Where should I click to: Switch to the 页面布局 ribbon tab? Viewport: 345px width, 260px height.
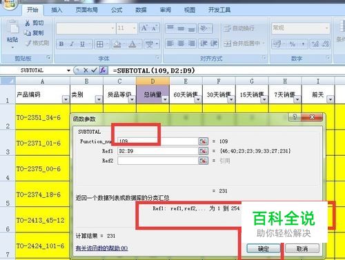[87, 10]
